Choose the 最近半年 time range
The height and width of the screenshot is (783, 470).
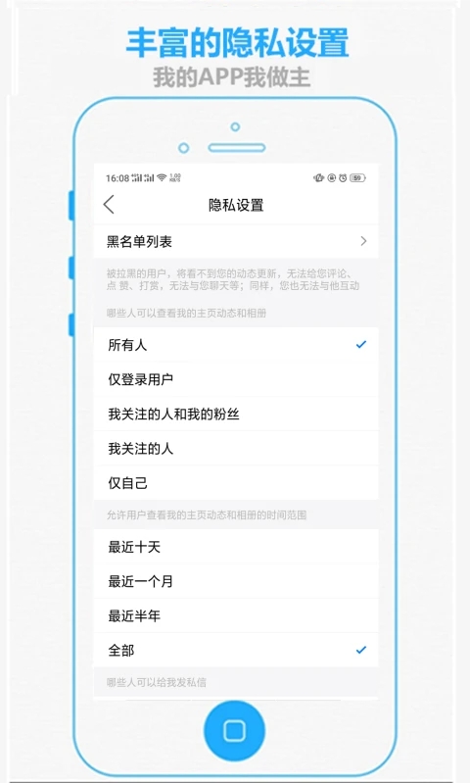[236, 615]
